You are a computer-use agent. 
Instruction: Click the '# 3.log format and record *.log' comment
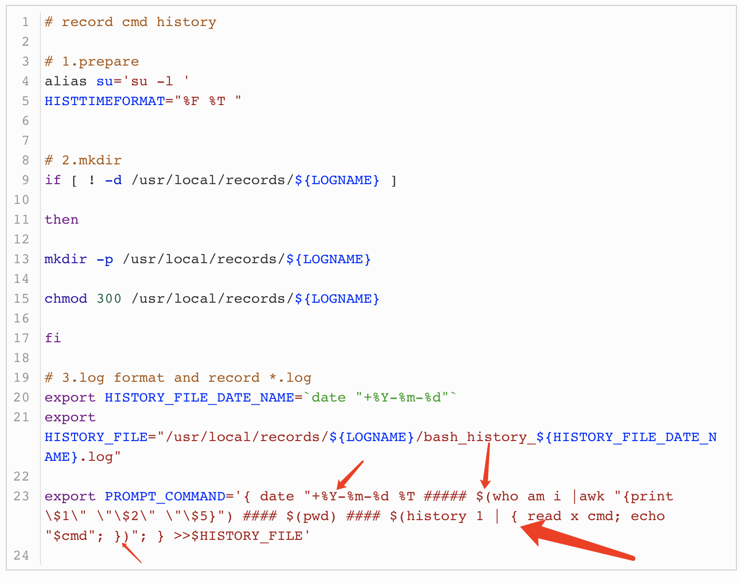point(178,378)
